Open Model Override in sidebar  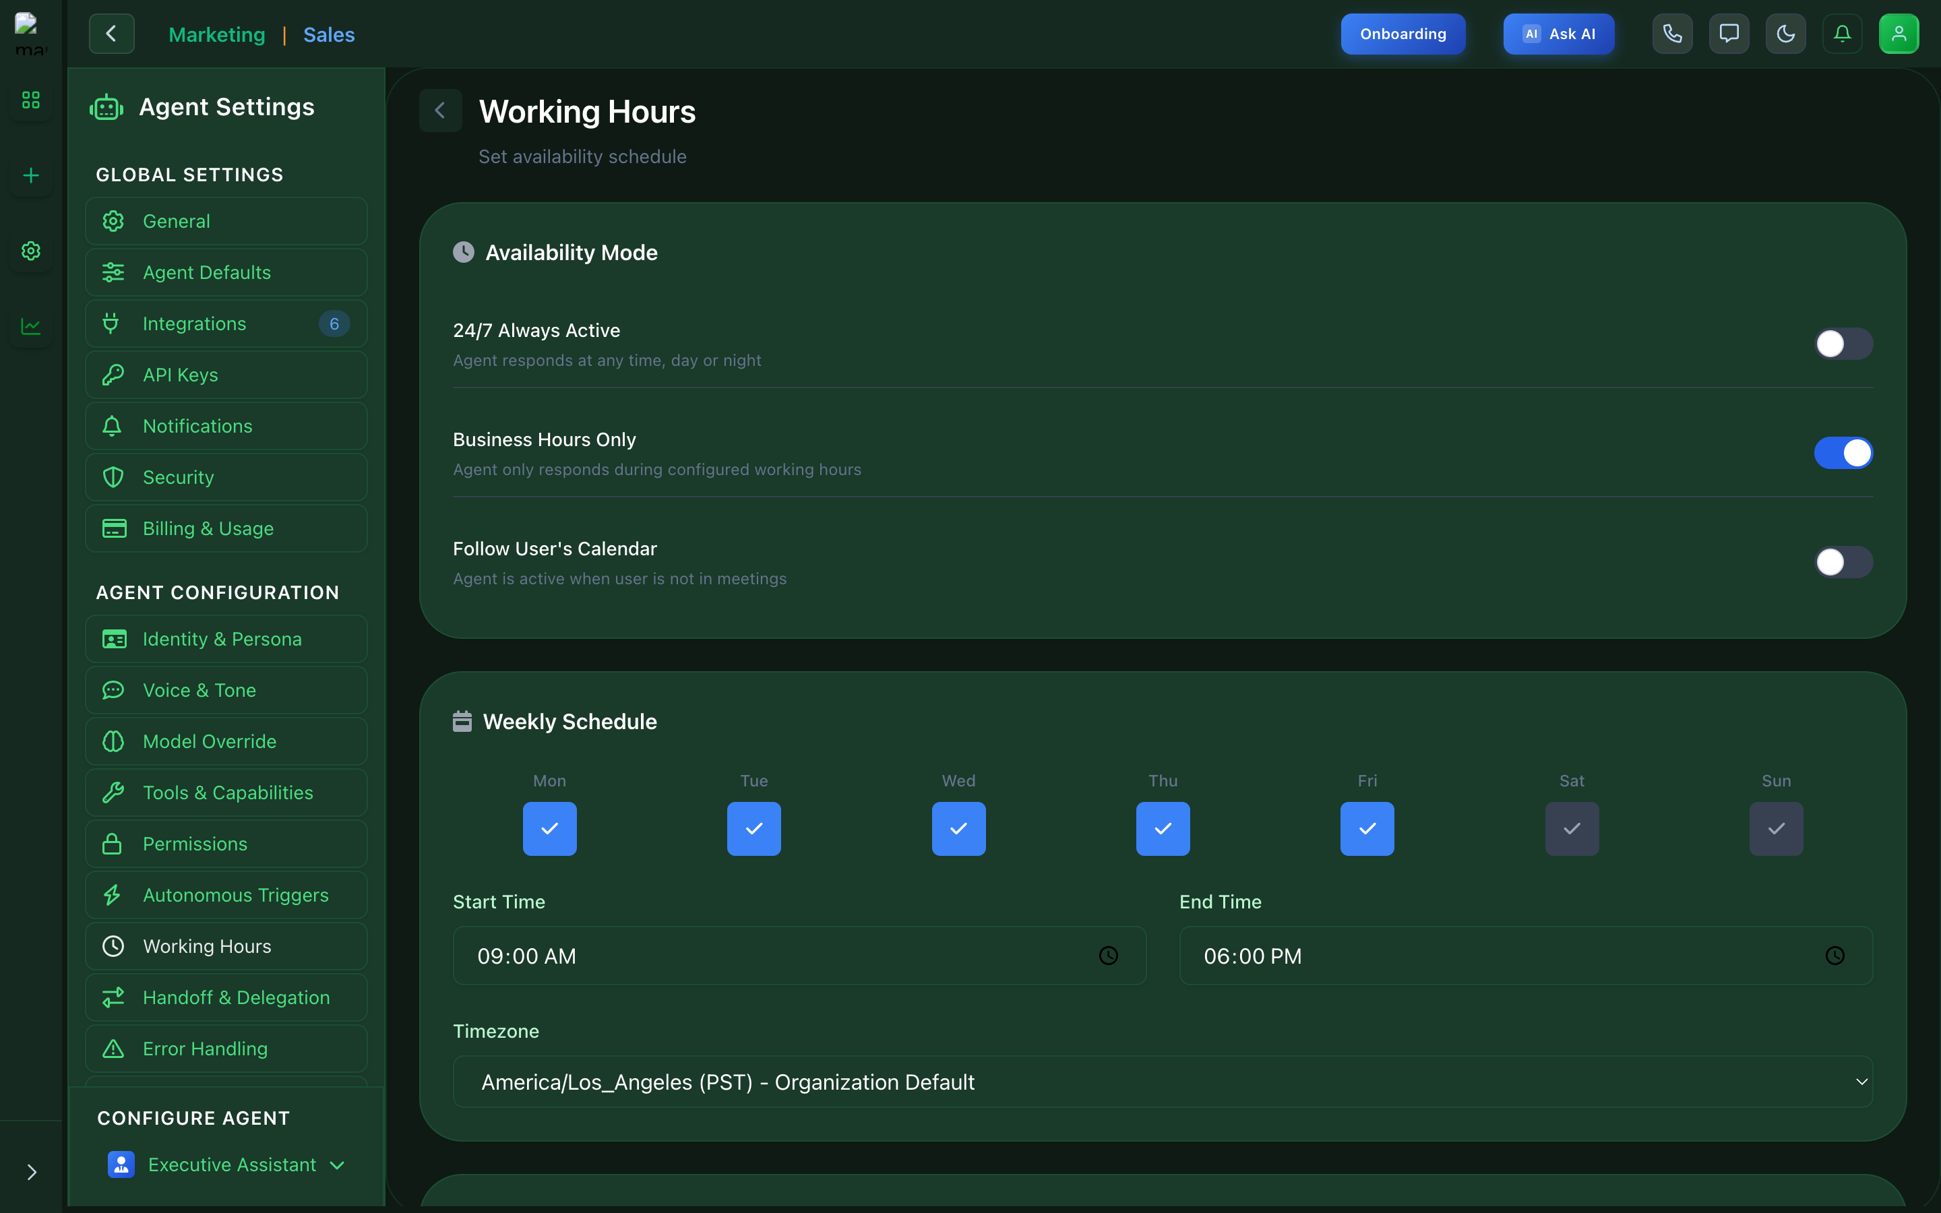(x=226, y=741)
